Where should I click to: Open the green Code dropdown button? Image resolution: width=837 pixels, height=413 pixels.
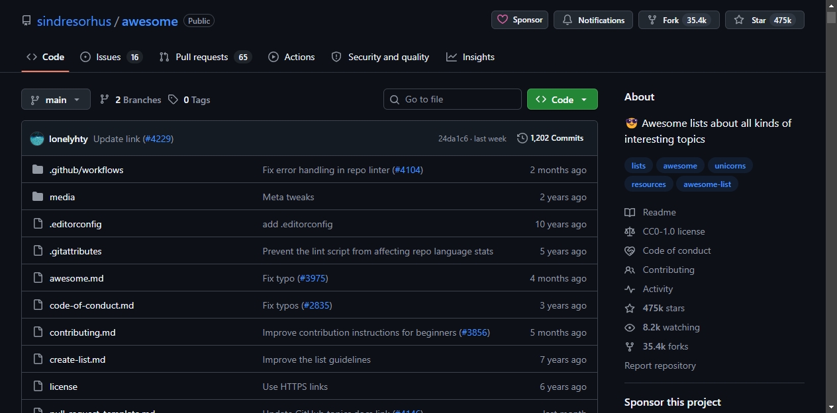click(562, 99)
